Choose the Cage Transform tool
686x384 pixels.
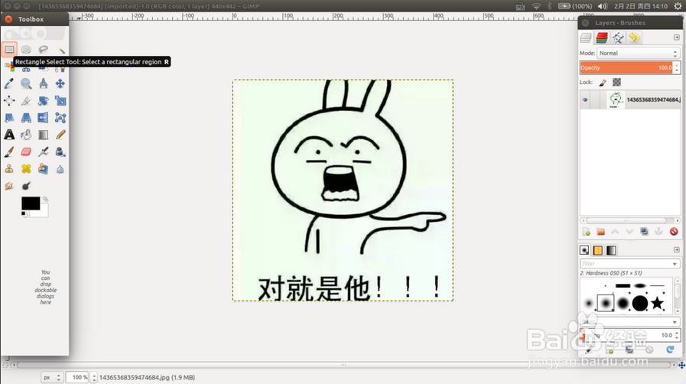pos(60,118)
